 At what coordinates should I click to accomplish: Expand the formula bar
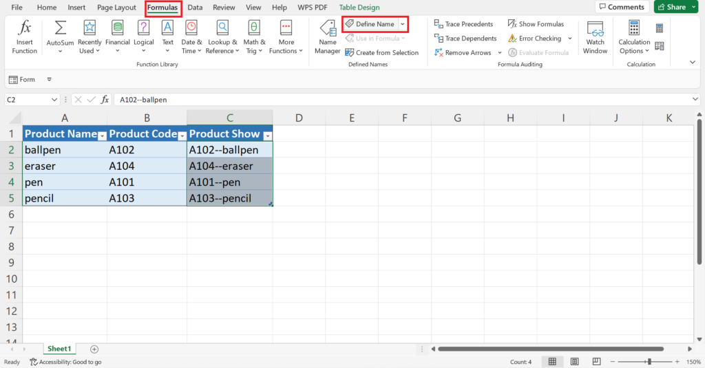pyautogui.click(x=695, y=99)
